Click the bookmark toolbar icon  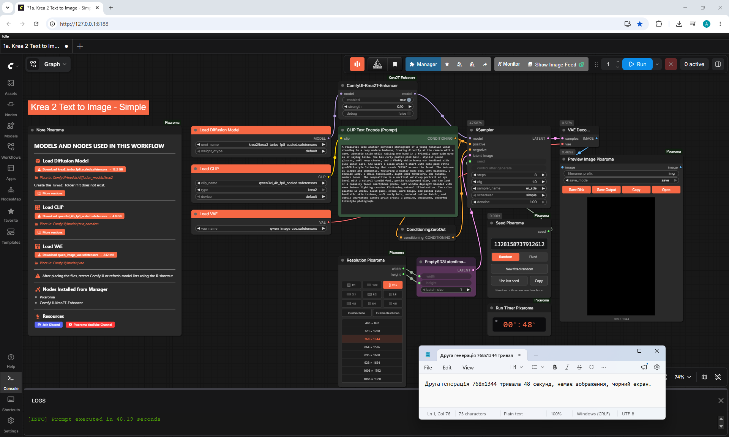coord(395,64)
